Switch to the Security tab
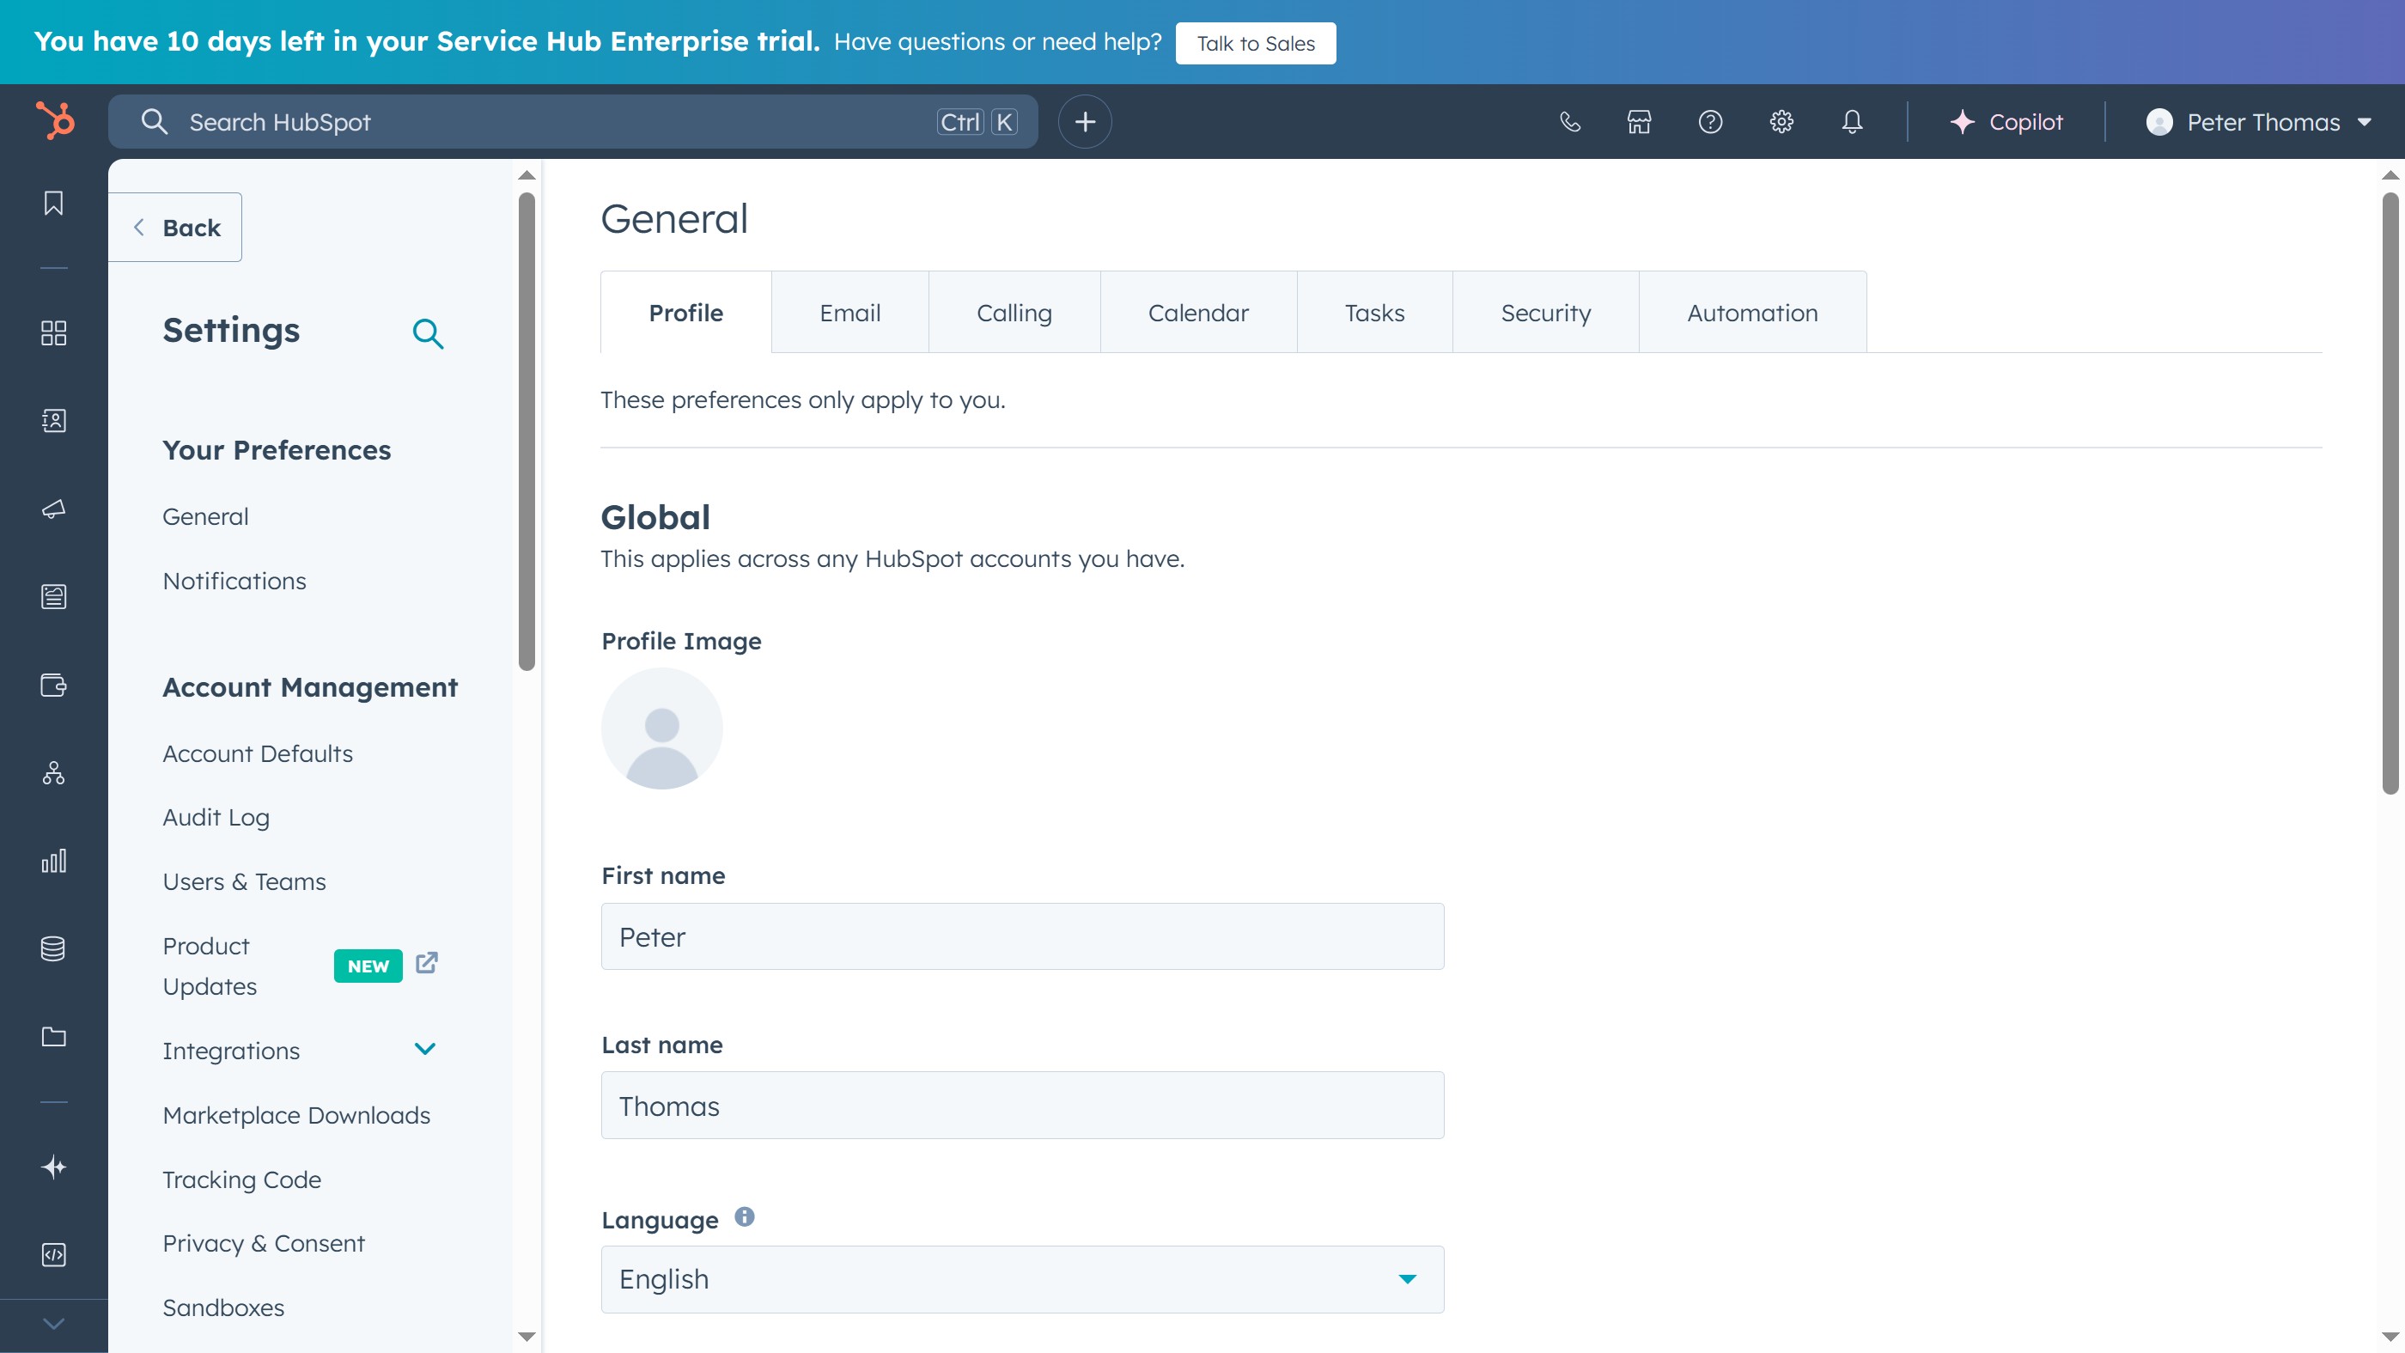The image size is (2405, 1353). tap(1545, 312)
